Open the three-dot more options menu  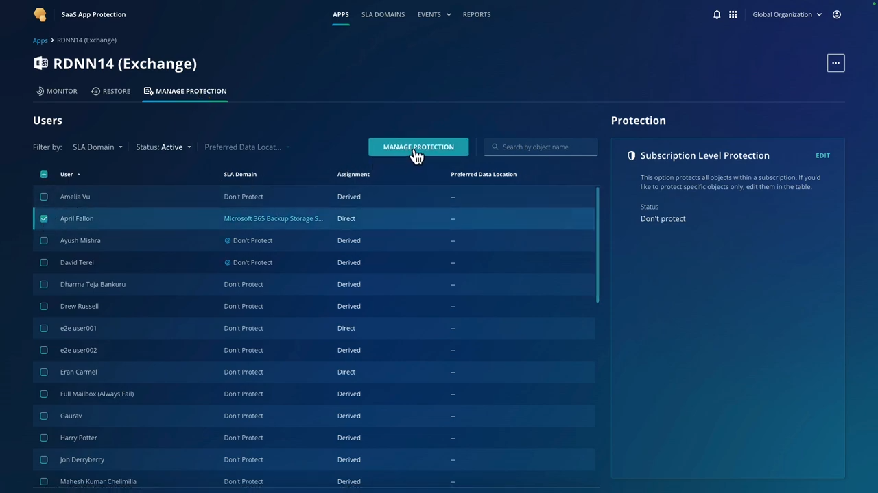click(x=835, y=63)
